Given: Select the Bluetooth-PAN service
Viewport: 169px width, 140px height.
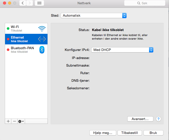Looking at the screenshot, I should (x=26, y=50).
